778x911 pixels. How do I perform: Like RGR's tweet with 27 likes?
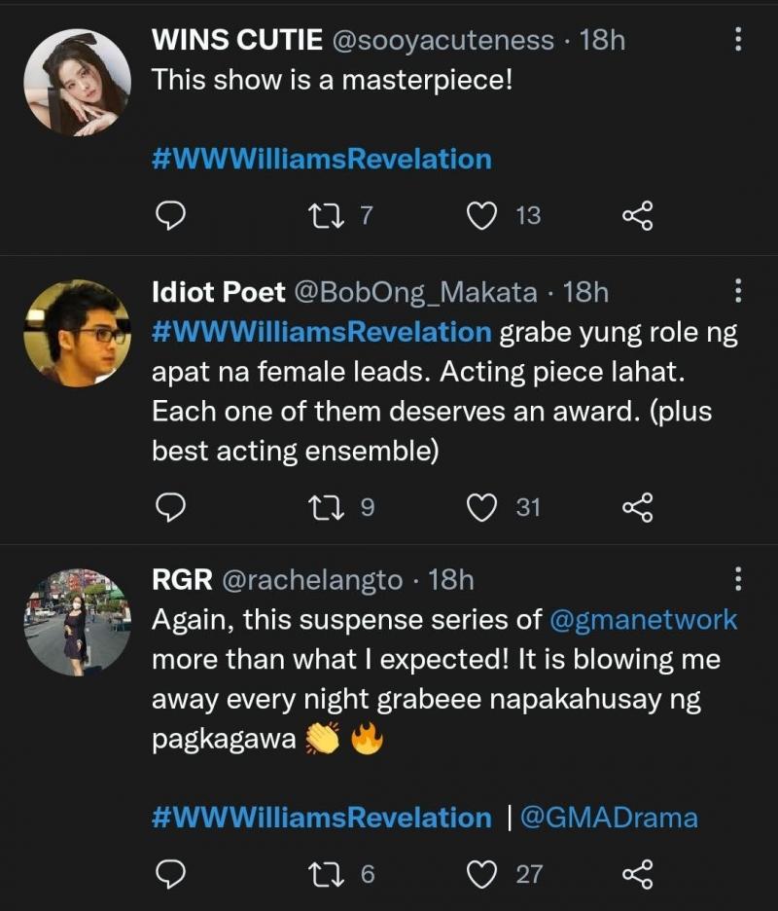tap(482, 874)
